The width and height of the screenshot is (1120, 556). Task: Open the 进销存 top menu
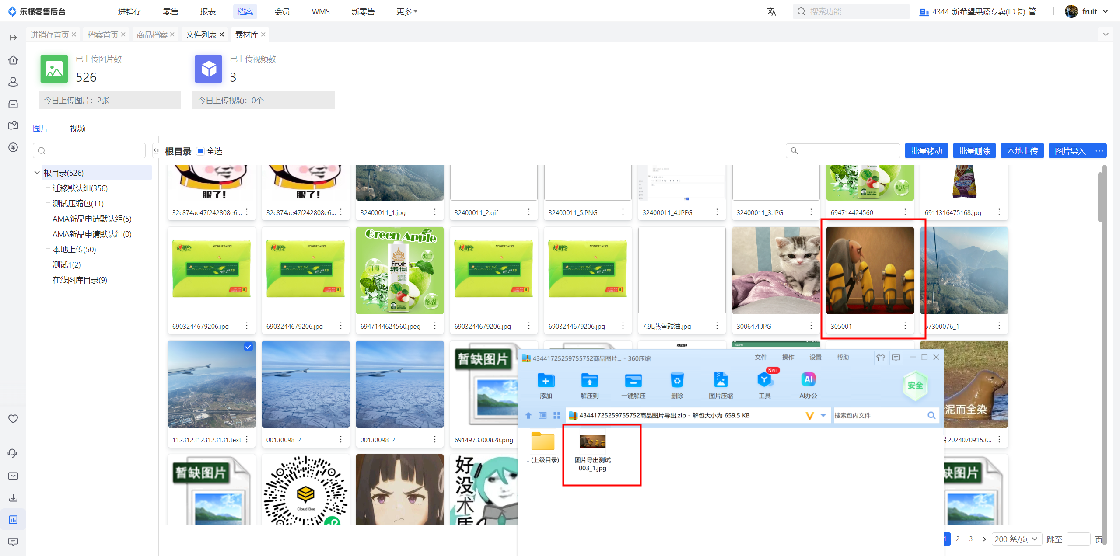tap(129, 12)
